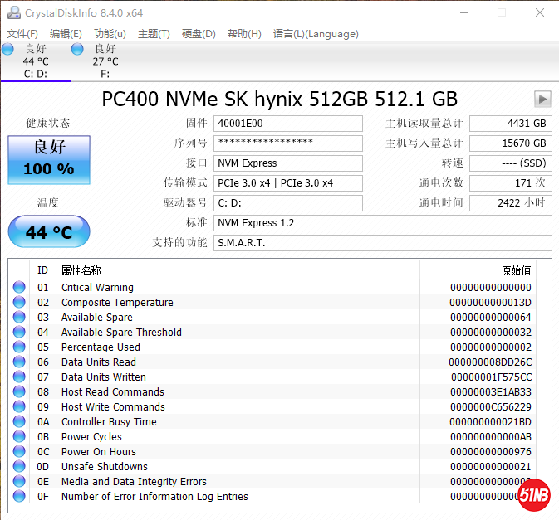Select the C: D: drive status orb
Screen dimensions: 559x520
8,49
